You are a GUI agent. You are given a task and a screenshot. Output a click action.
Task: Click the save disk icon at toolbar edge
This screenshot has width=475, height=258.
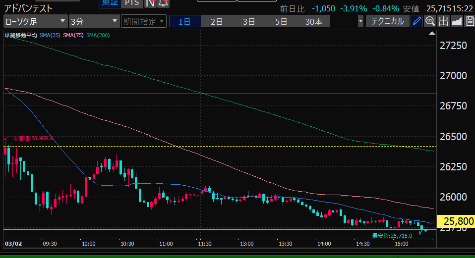[470, 21]
